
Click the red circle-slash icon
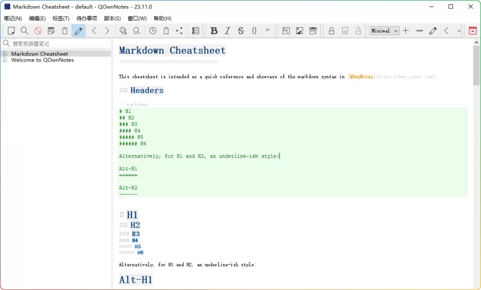pos(38,31)
